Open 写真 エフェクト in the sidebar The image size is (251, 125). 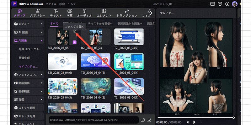[29, 49]
